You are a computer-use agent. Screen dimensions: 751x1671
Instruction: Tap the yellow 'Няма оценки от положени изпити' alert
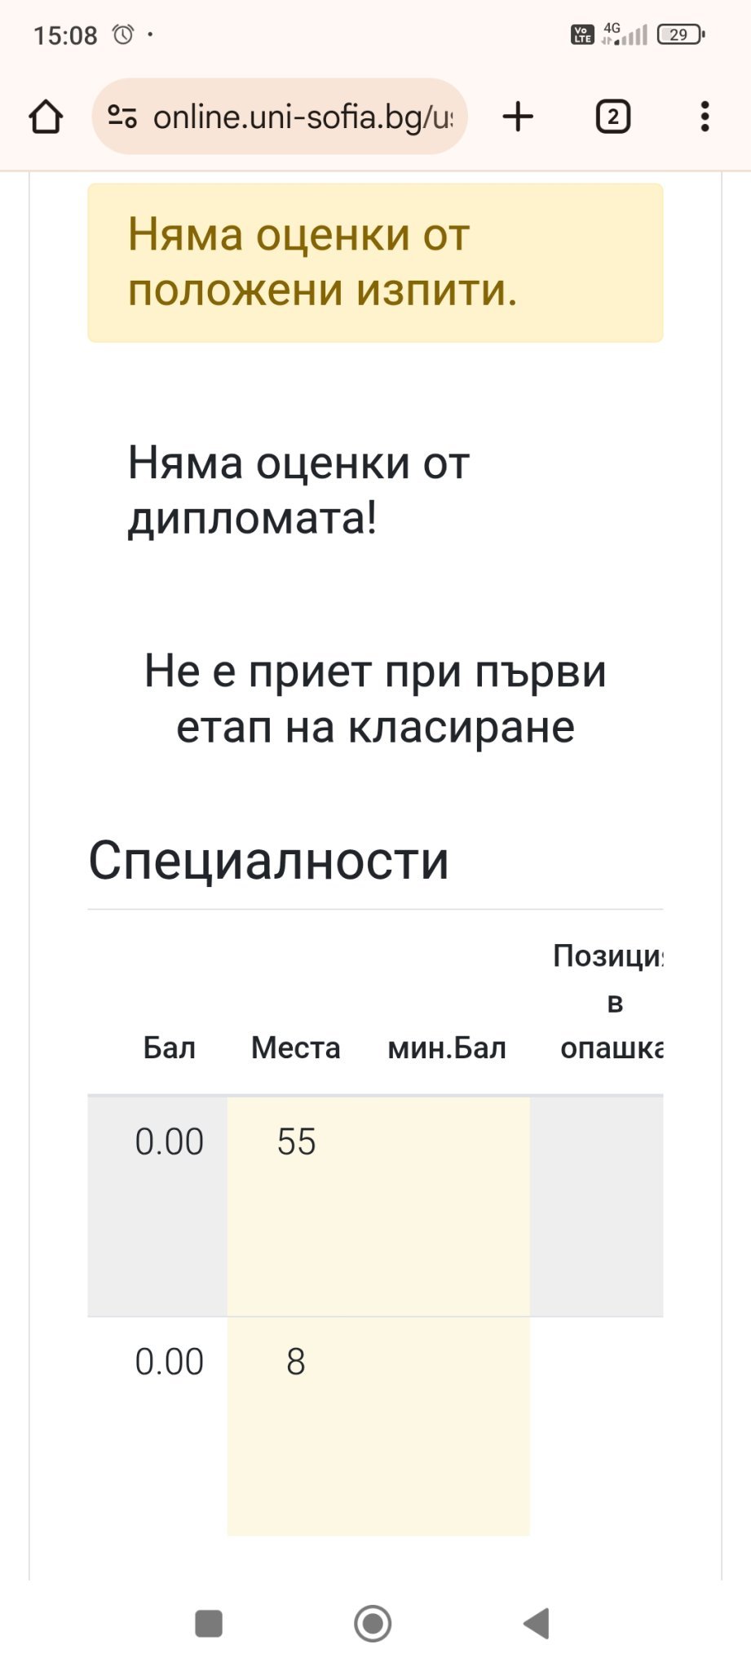375,262
